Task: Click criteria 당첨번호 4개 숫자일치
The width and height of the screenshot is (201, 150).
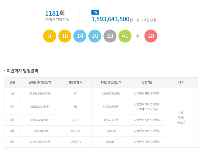Action: click(147, 131)
